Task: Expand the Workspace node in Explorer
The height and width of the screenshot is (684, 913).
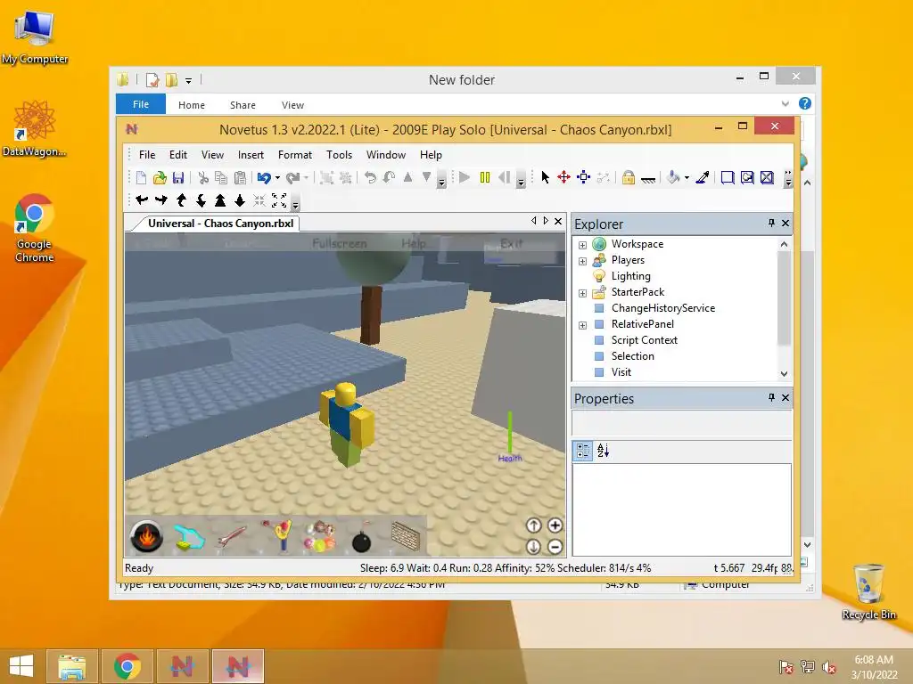Action: tap(582, 245)
